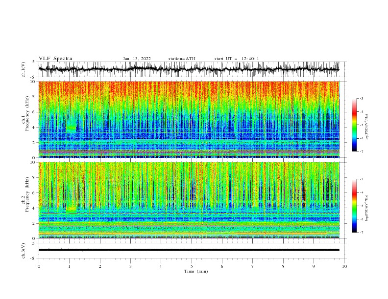Click time axis tick label "9"

pos(314,266)
